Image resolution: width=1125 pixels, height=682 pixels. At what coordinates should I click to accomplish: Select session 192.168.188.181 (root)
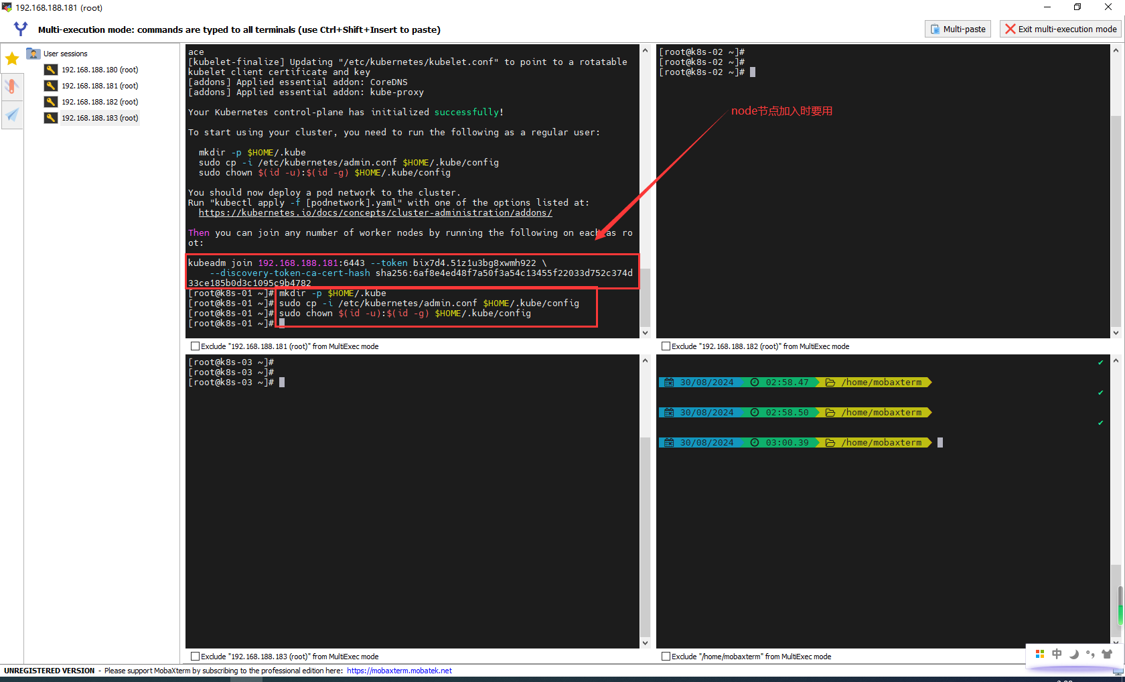tap(100, 86)
